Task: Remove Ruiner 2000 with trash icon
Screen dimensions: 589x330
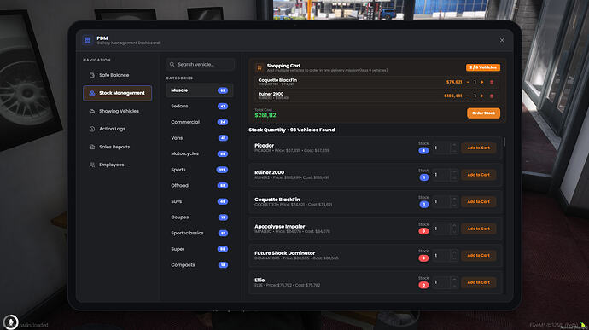Action: click(492, 96)
